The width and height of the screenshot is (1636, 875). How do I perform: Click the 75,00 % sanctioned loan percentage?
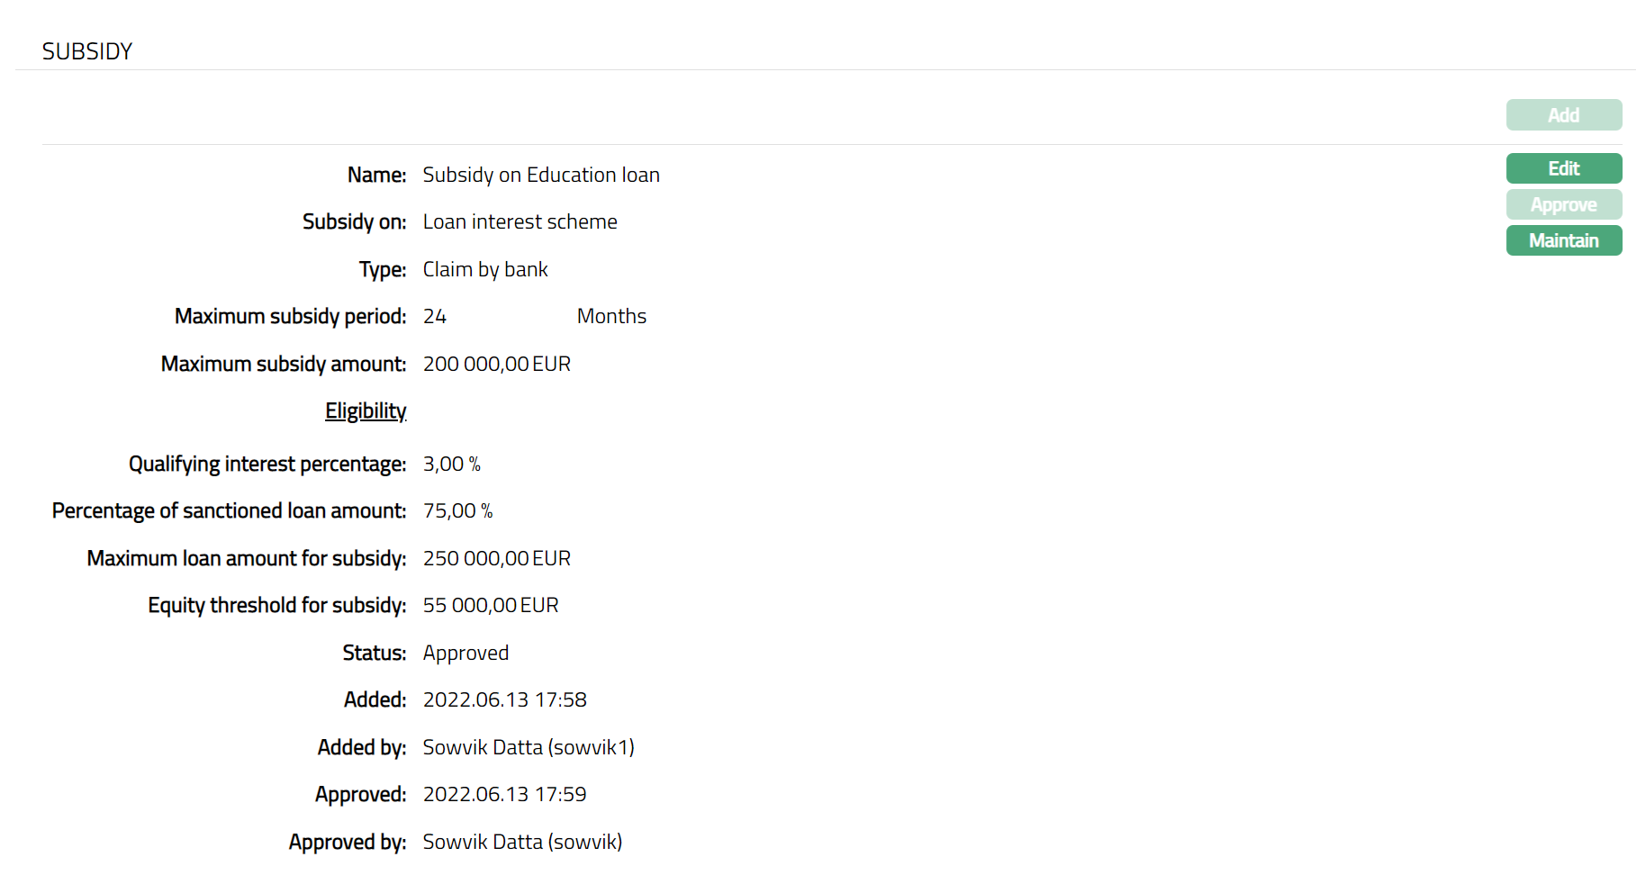[x=457, y=510]
